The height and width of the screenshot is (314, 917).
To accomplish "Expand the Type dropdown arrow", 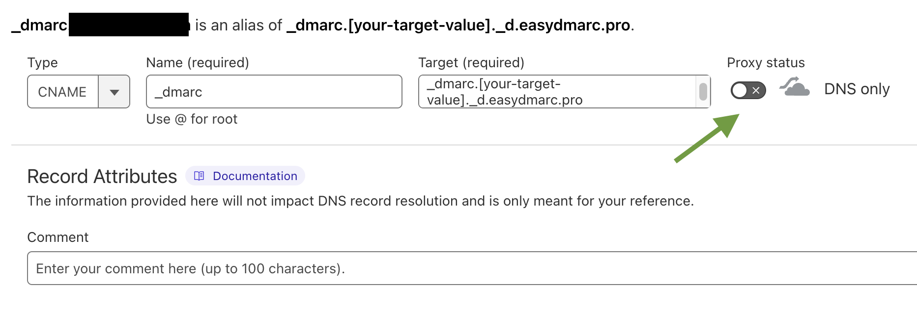I will pos(114,92).
